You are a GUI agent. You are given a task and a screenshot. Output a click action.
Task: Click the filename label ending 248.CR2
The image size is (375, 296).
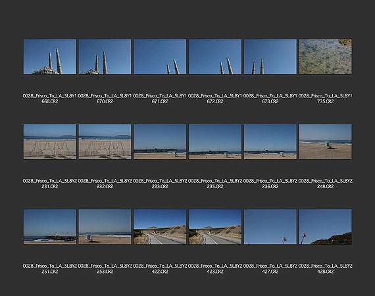[x=325, y=184]
